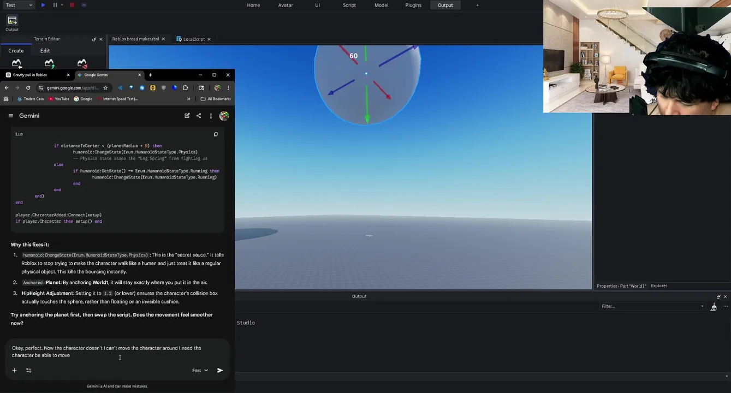The width and height of the screenshot is (731, 393).
Task: Open the Home ribbon tab
Action: pyautogui.click(x=253, y=5)
